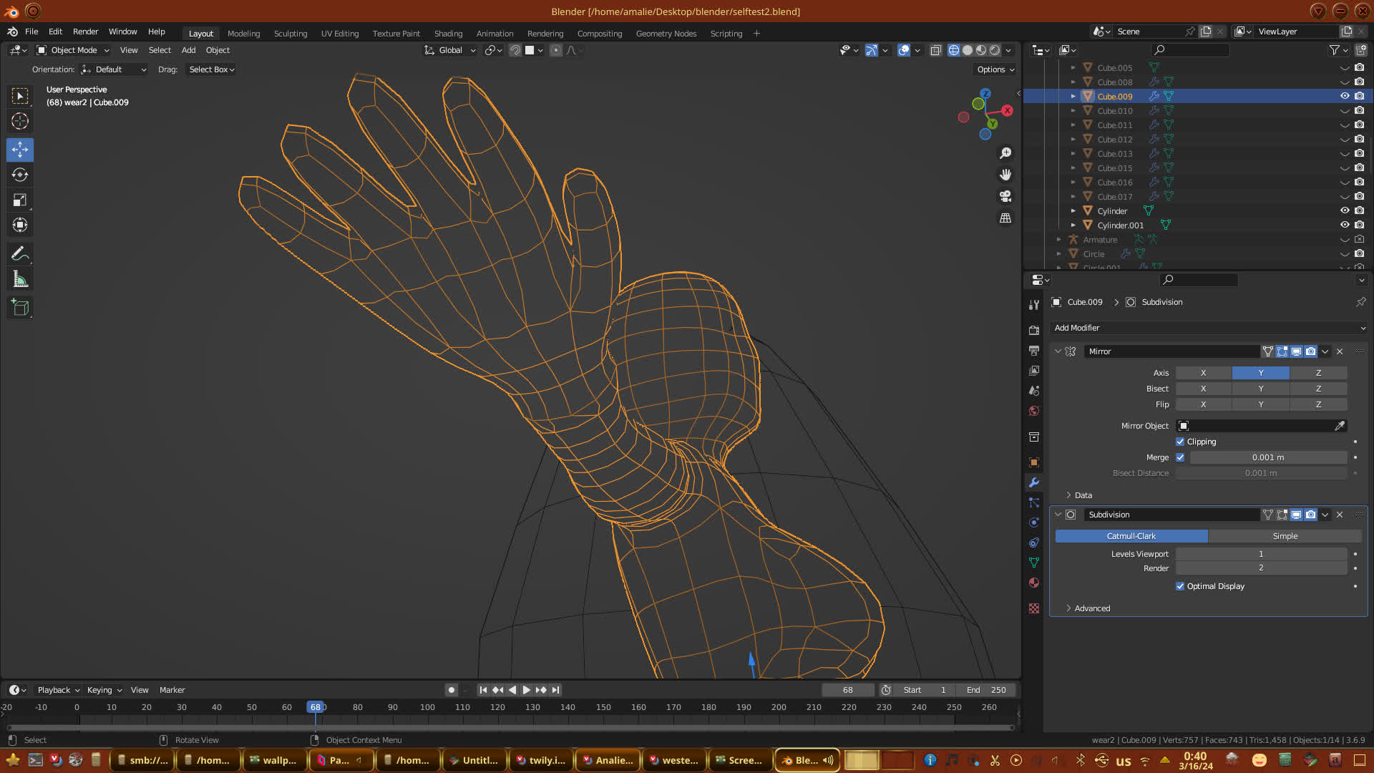1374x773 pixels.
Task: Hide Cylinder.001 with its eye icon
Action: point(1345,225)
